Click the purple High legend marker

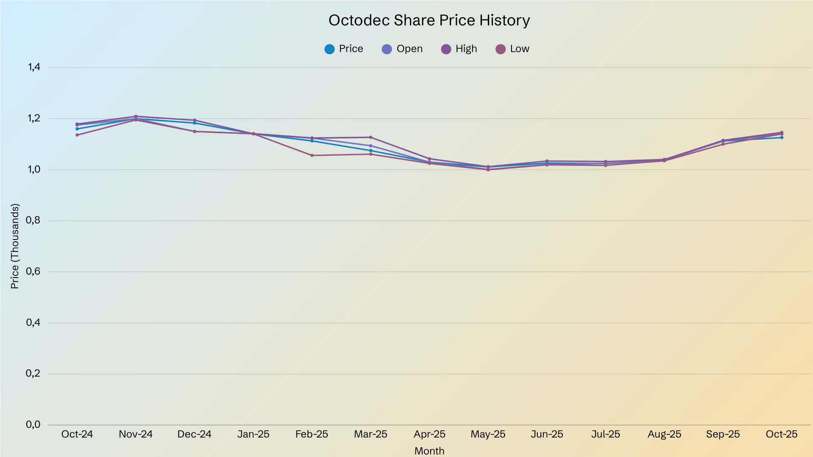pos(446,49)
